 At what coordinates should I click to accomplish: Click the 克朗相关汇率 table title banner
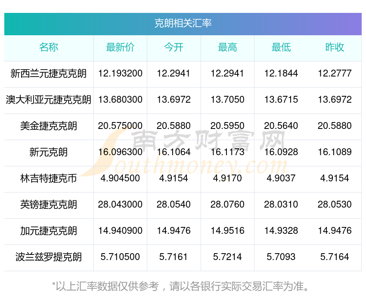click(183, 24)
